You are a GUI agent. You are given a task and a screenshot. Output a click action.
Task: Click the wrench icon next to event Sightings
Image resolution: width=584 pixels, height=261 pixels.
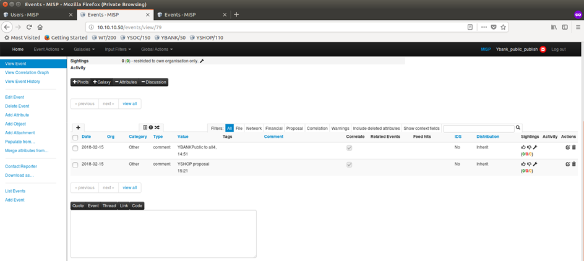click(x=202, y=61)
